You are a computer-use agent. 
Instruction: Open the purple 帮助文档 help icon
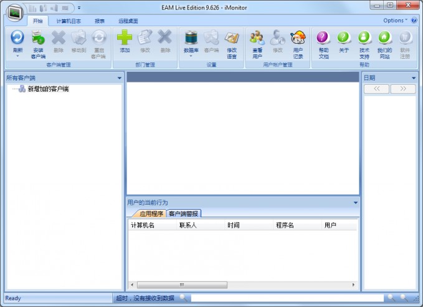323,37
